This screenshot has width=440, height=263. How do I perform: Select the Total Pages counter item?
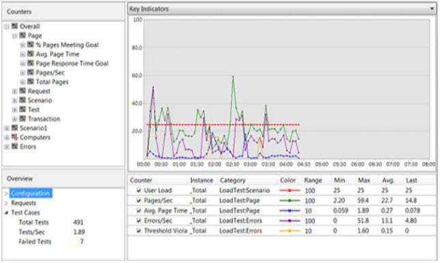click(52, 82)
